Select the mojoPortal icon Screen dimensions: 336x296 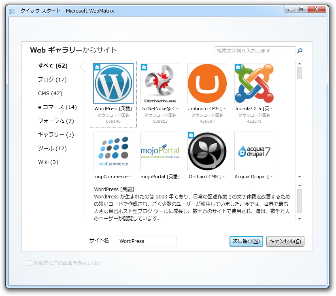(160, 151)
